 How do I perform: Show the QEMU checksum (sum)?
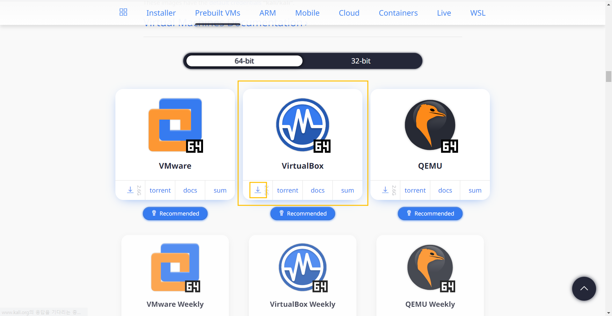[x=475, y=190]
